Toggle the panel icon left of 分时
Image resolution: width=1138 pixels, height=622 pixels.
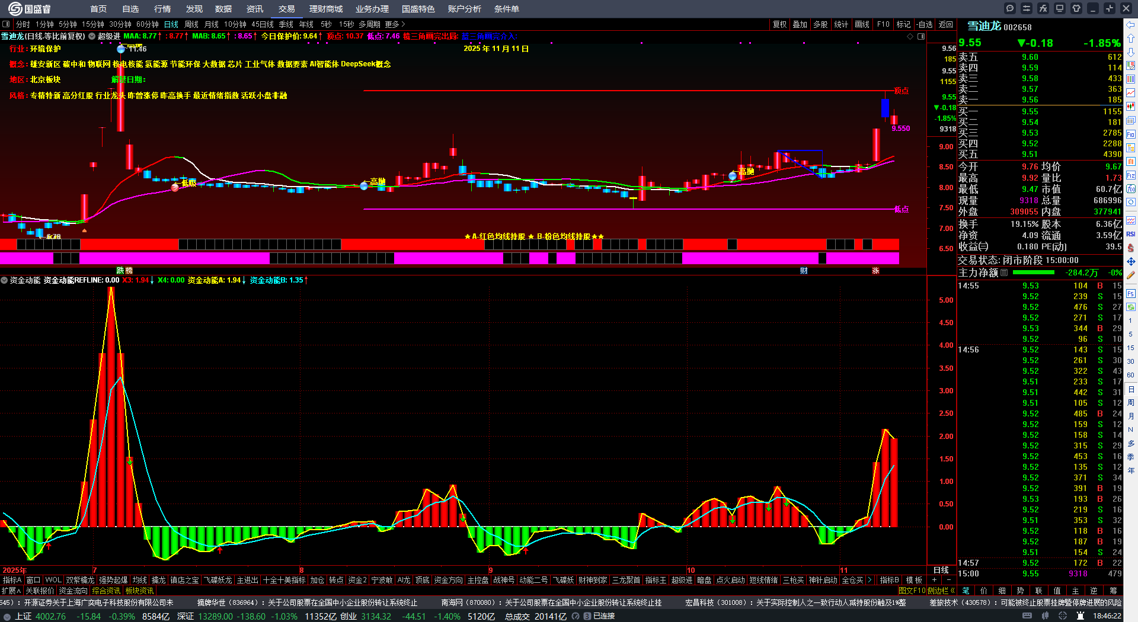point(6,24)
